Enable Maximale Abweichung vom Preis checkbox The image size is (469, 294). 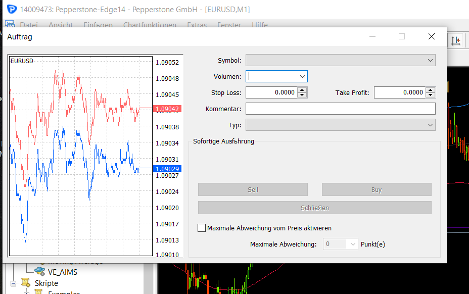pos(202,228)
